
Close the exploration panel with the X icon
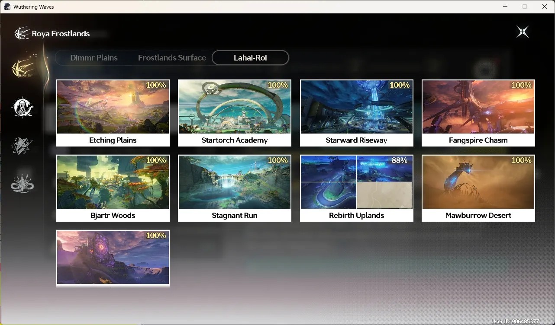click(523, 32)
